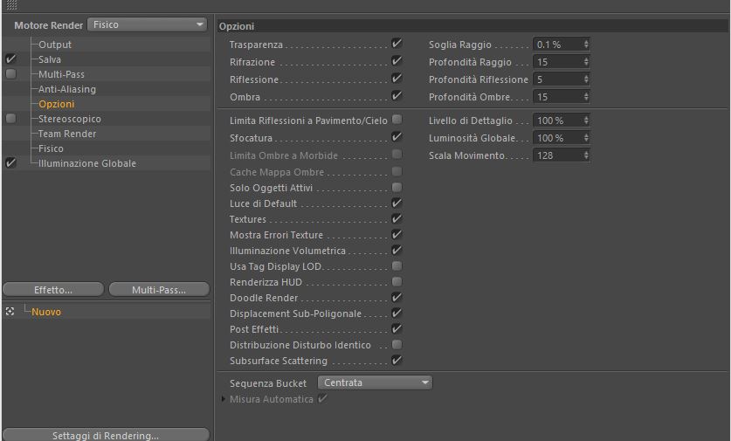Toggle Illuminazione Volumetrica checkbox
Image resolution: width=731 pixels, height=441 pixels.
pos(397,251)
